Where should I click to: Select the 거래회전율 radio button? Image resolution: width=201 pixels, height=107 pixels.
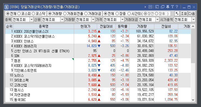point(65,14)
